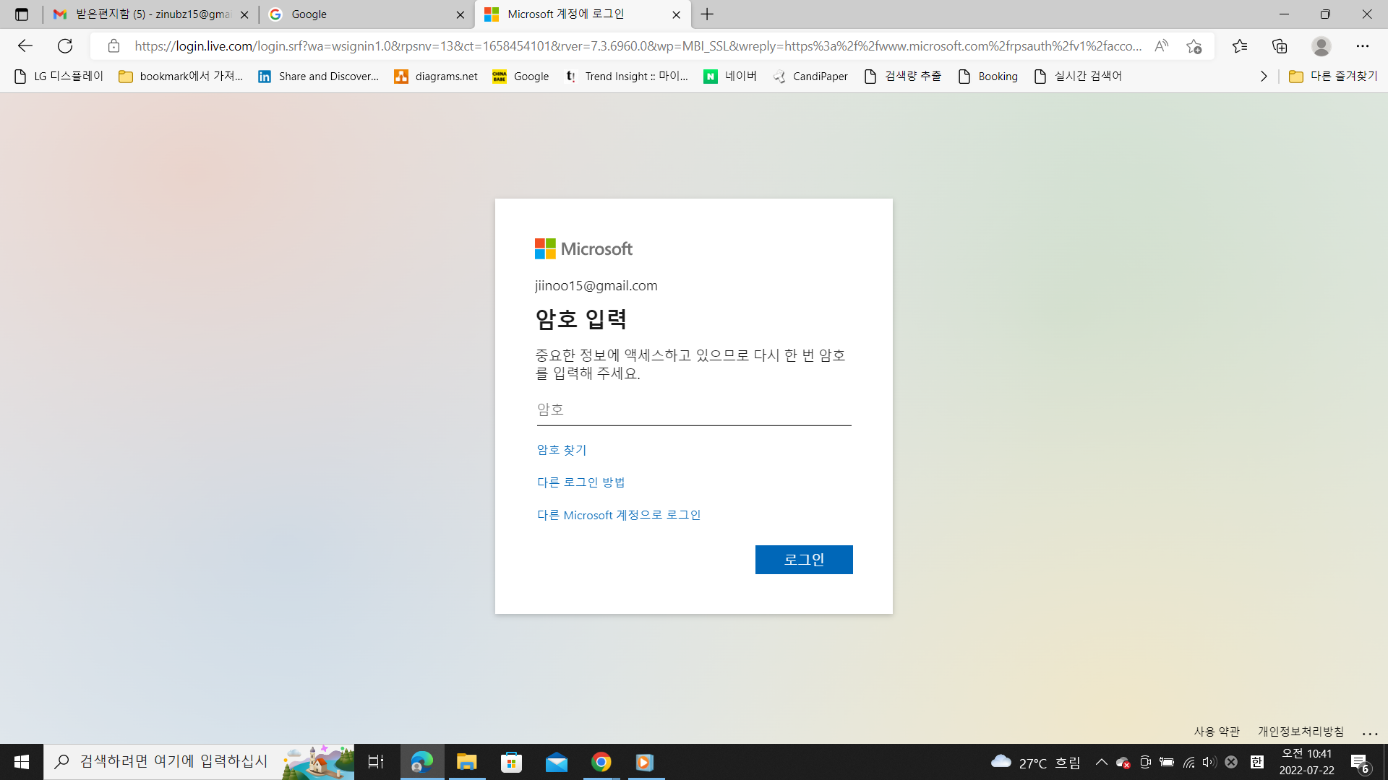Open the weather widget showing 27°C 흐림
Viewport: 1388px width, 780px height.
(x=1035, y=762)
